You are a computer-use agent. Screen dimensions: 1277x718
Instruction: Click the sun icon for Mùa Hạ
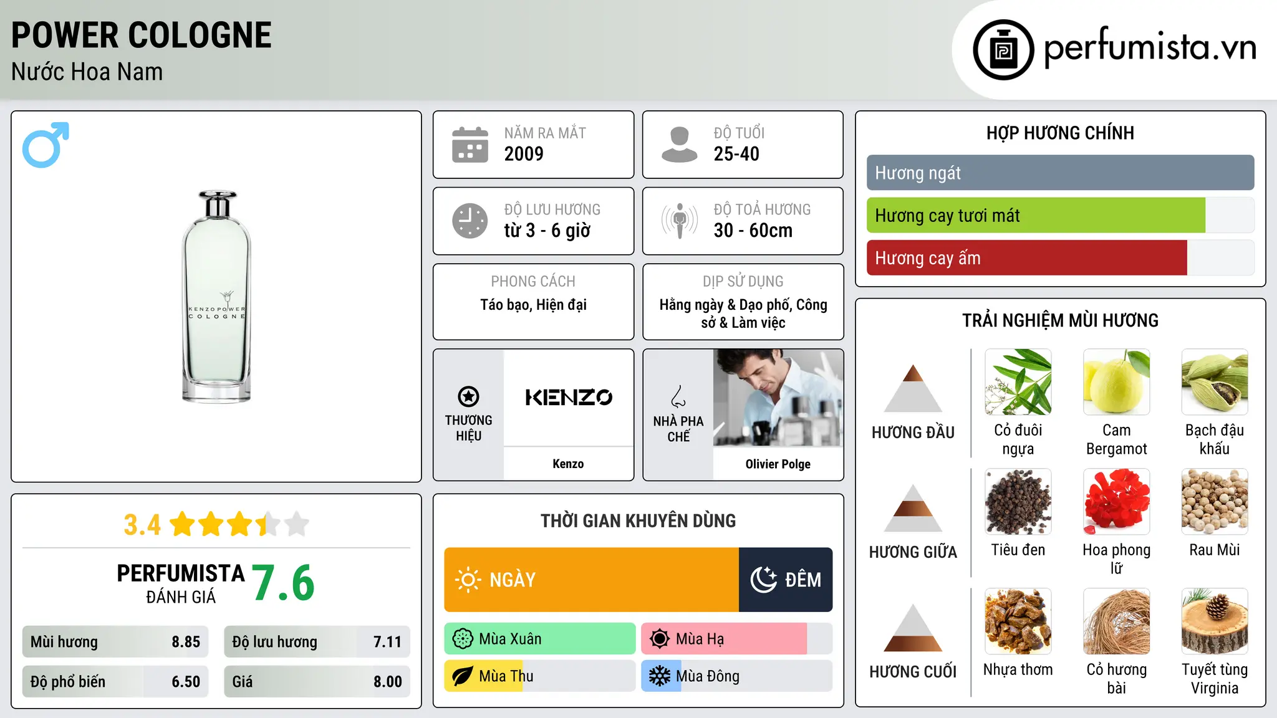pos(660,639)
